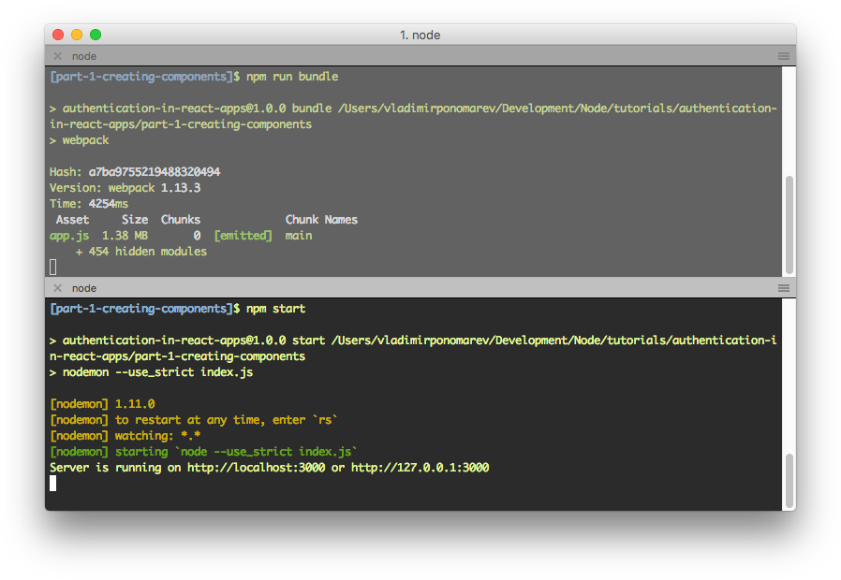The image size is (841, 580).
Task: Click the app.js asset name
Action: click(69, 236)
